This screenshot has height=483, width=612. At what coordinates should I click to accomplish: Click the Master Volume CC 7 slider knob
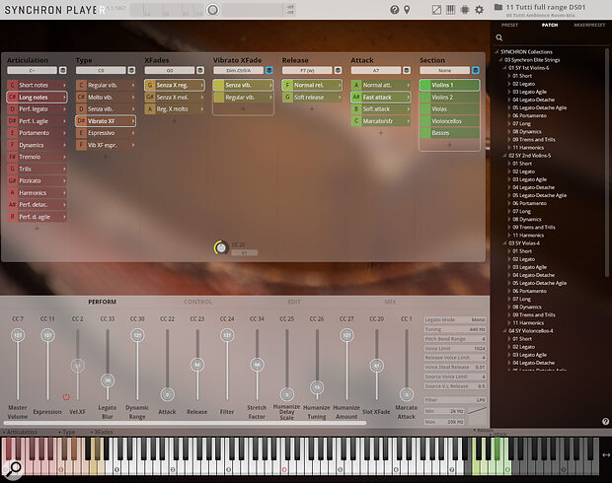pyautogui.click(x=18, y=335)
